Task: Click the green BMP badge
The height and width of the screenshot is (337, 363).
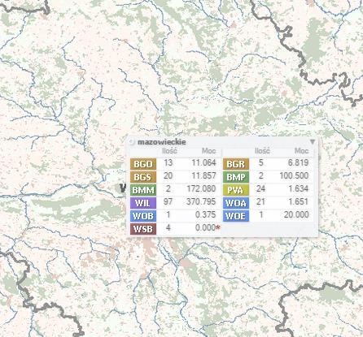Action: click(236, 177)
